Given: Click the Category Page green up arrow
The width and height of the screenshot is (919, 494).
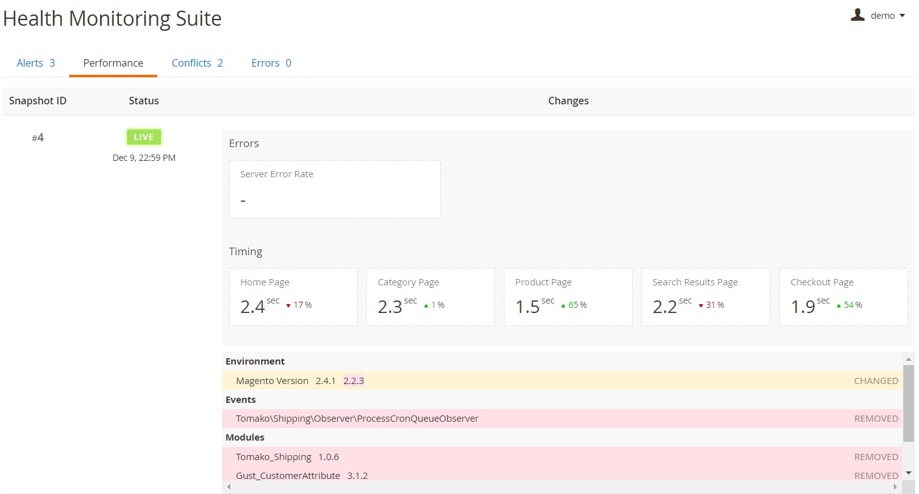Looking at the screenshot, I should pos(426,306).
